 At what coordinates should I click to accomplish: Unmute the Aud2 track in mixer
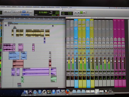[73, 55]
